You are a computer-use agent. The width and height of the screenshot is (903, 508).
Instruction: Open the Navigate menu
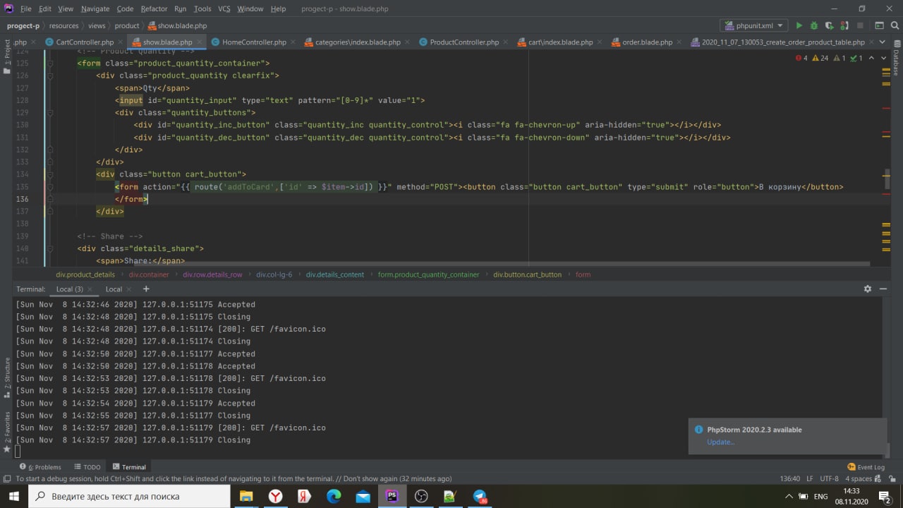pos(95,8)
